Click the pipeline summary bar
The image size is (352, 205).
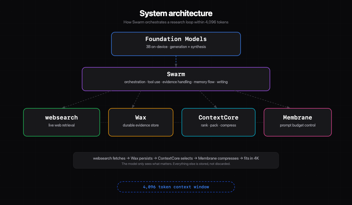(x=176, y=160)
